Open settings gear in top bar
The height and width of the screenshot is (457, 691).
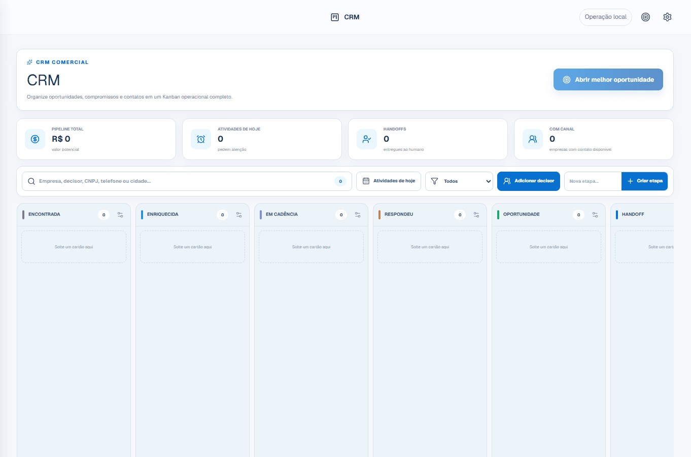pos(667,17)
